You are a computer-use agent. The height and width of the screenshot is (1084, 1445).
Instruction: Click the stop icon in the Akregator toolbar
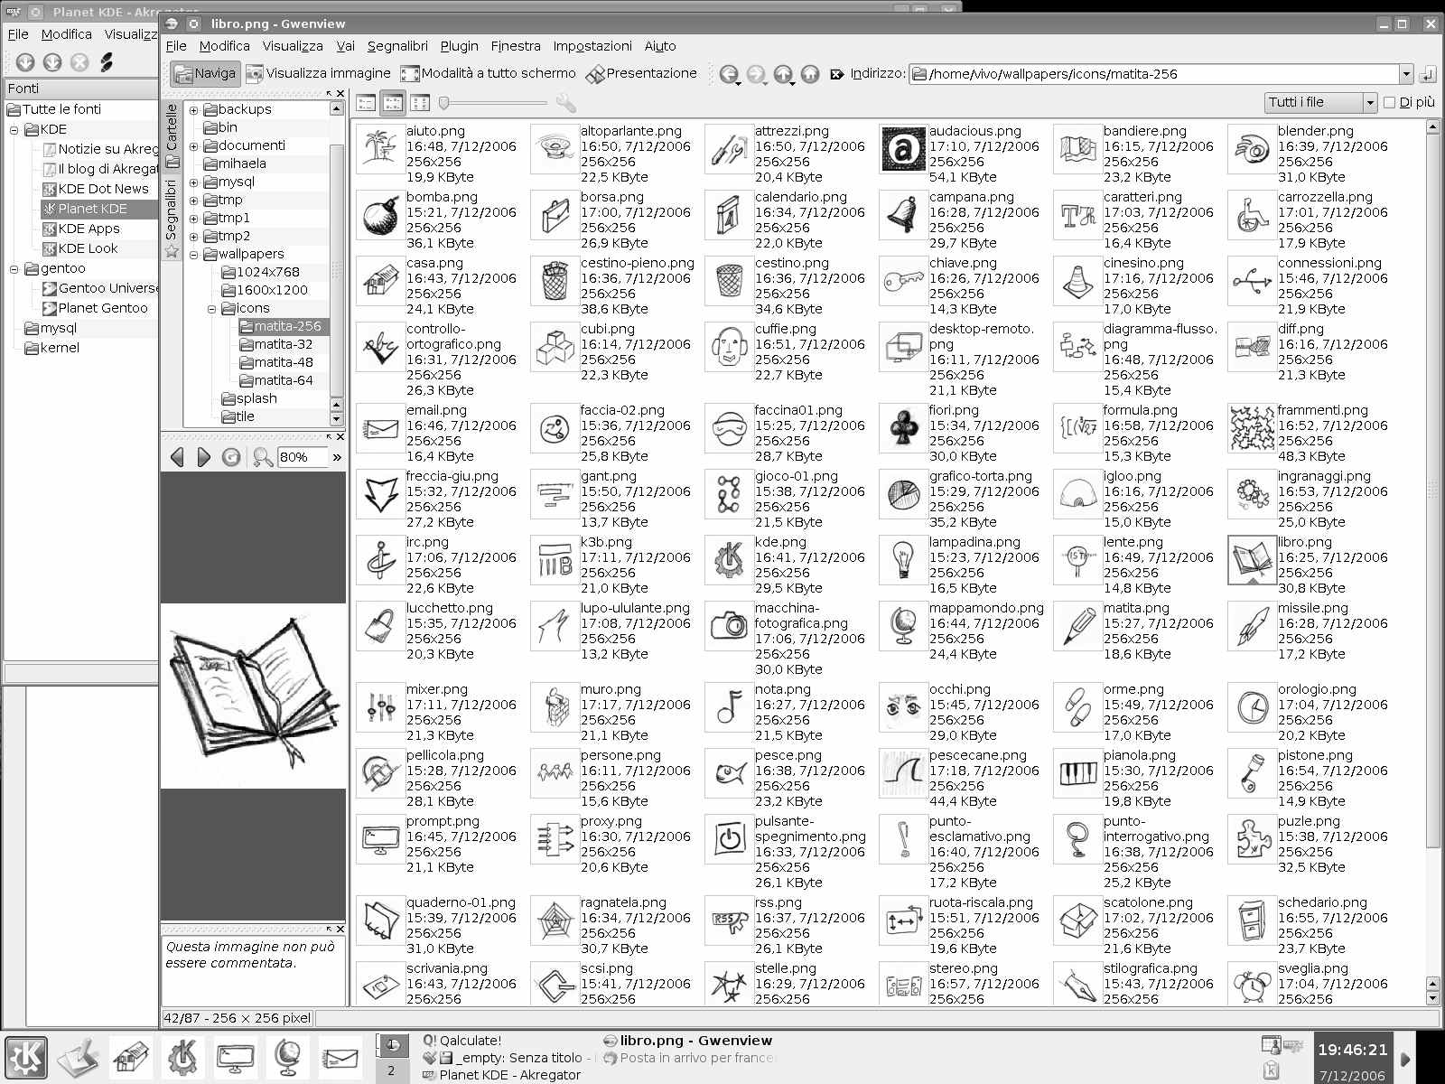[x=79, y=61]
